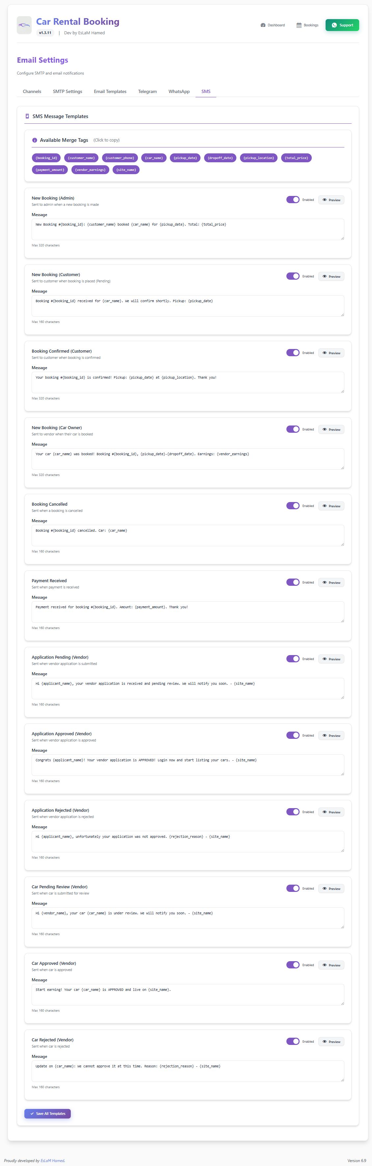
Task: Save all SMS templates
Action: 47,1114
